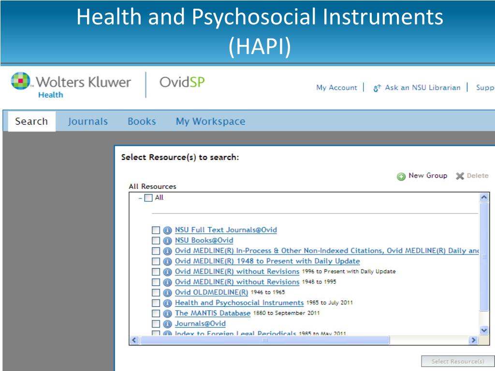This screenshot has width=495, height=371.
Task: Collapse the All resources tree node
Action: (140, 198)
